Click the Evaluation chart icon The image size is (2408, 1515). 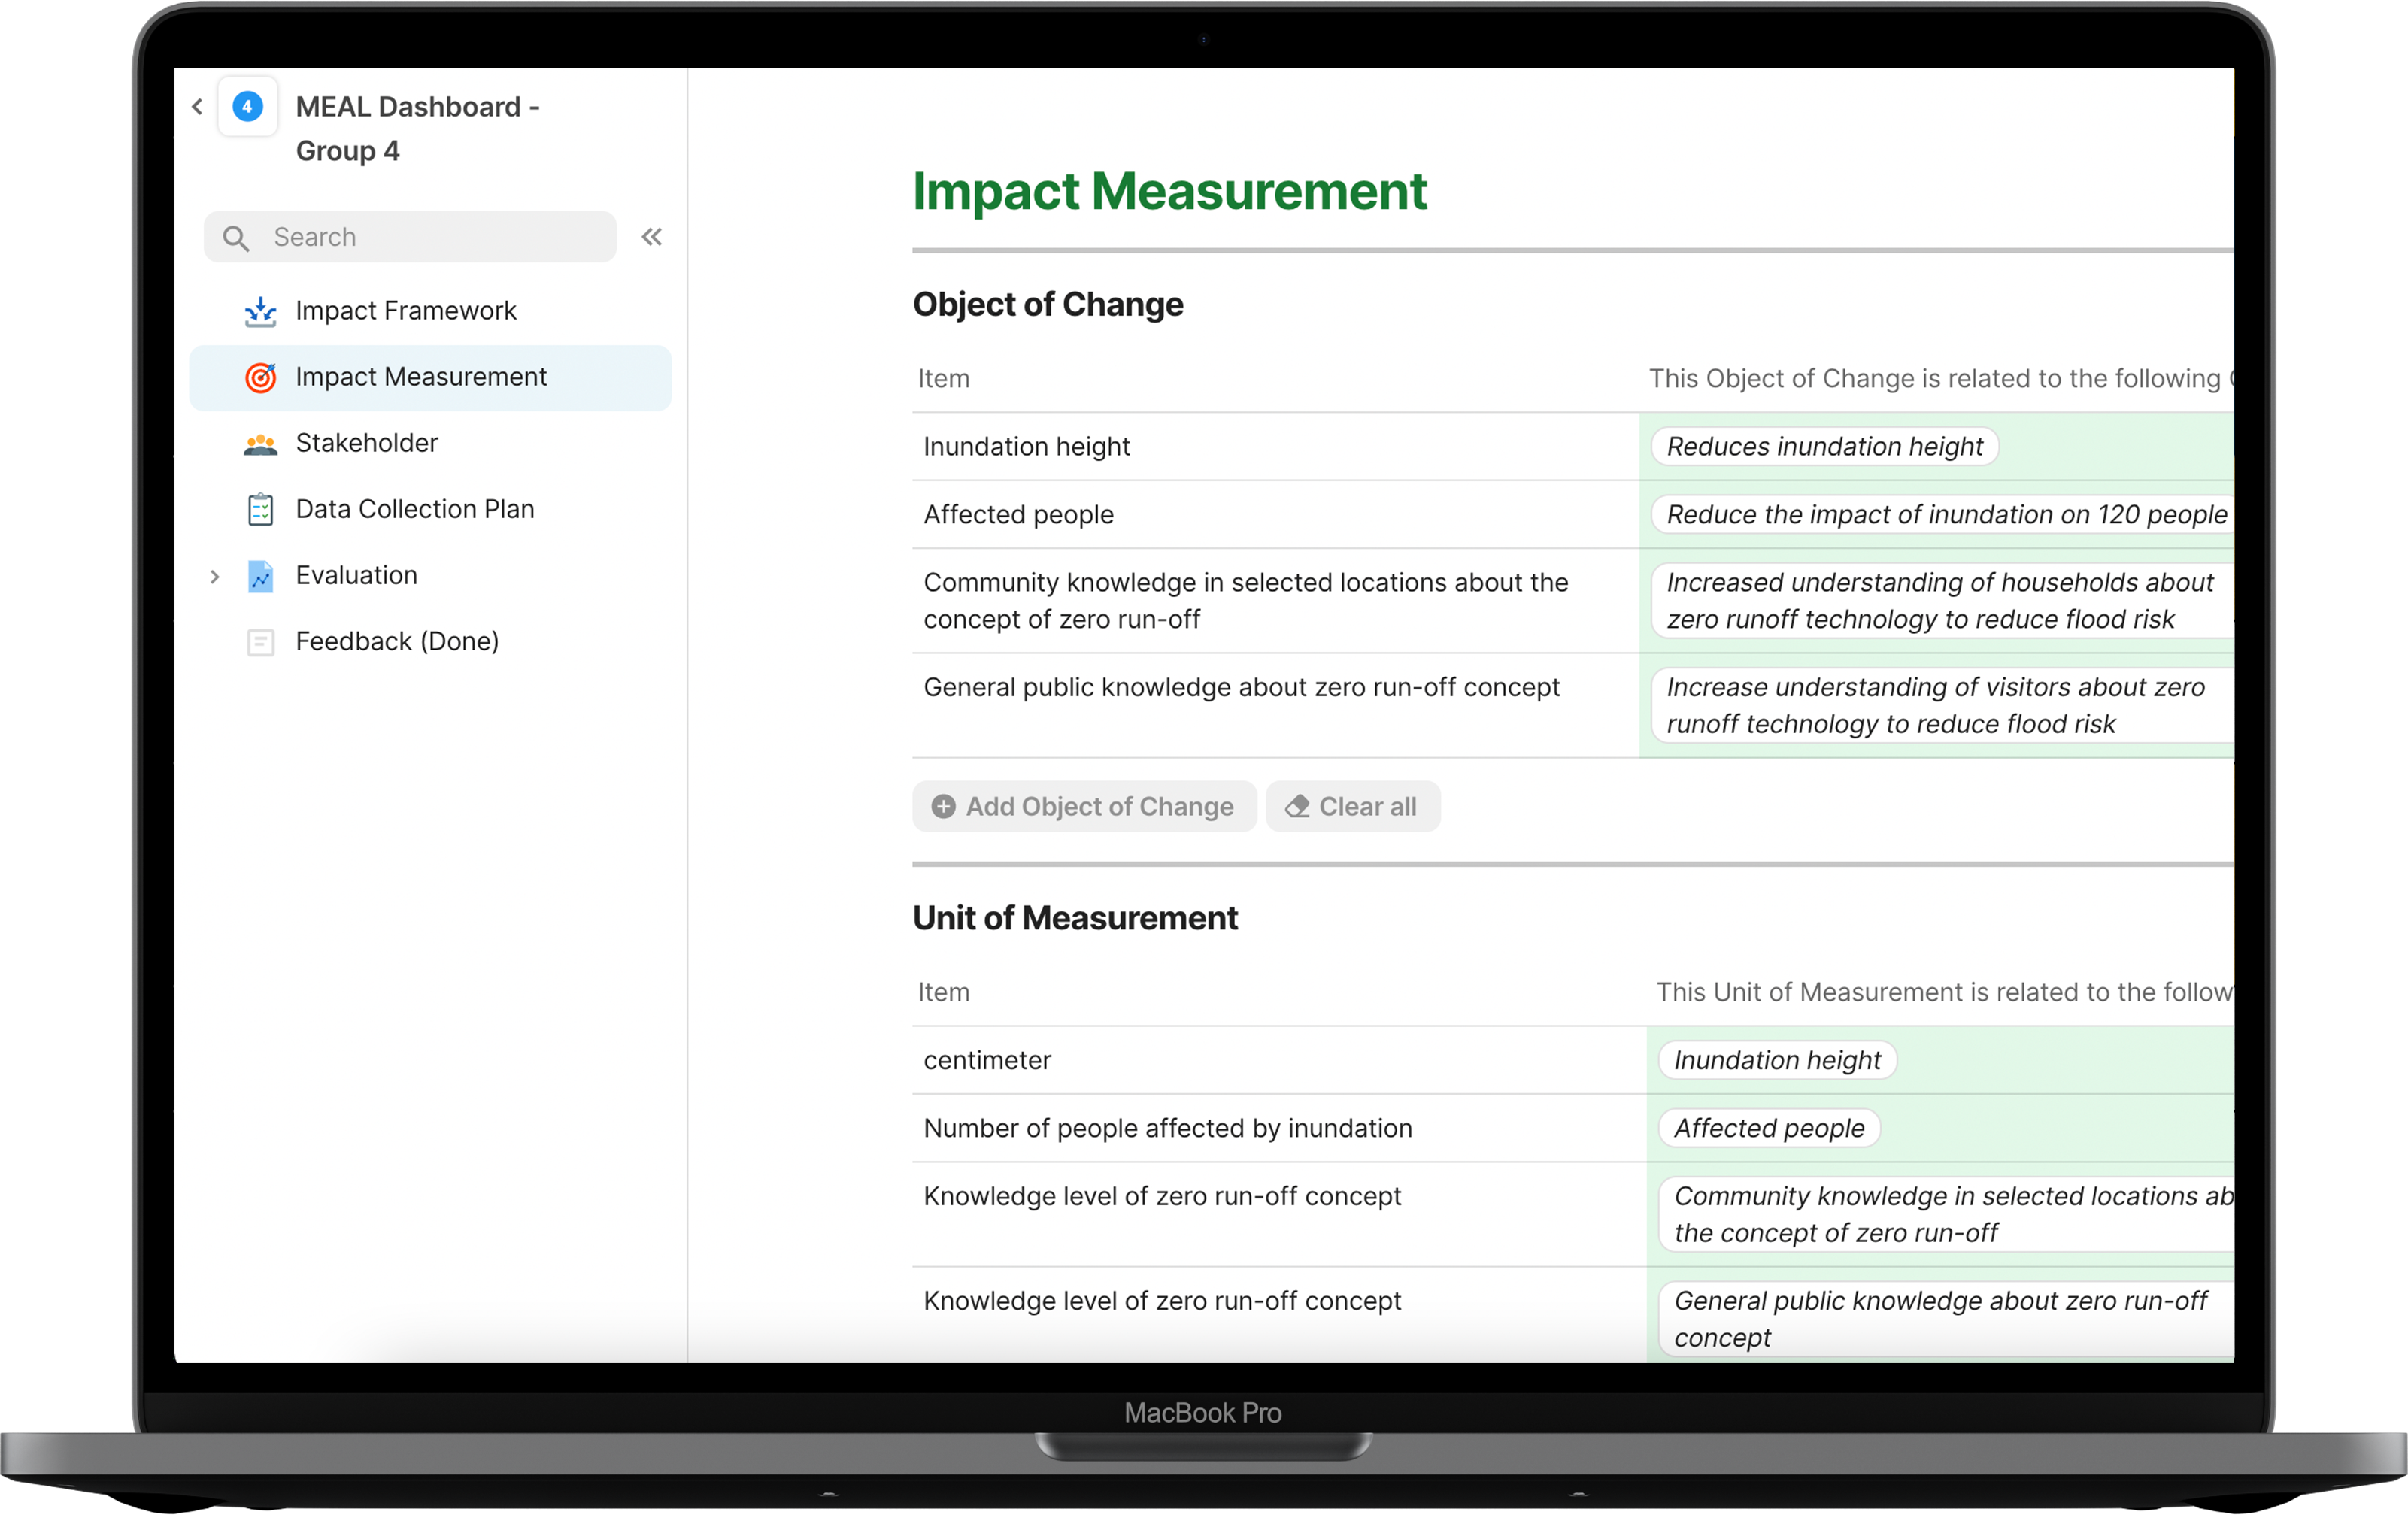(260, 576)
